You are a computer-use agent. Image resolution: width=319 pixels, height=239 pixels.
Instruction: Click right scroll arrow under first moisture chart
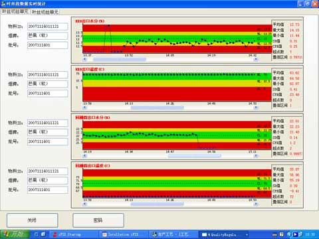coord(256,59)
